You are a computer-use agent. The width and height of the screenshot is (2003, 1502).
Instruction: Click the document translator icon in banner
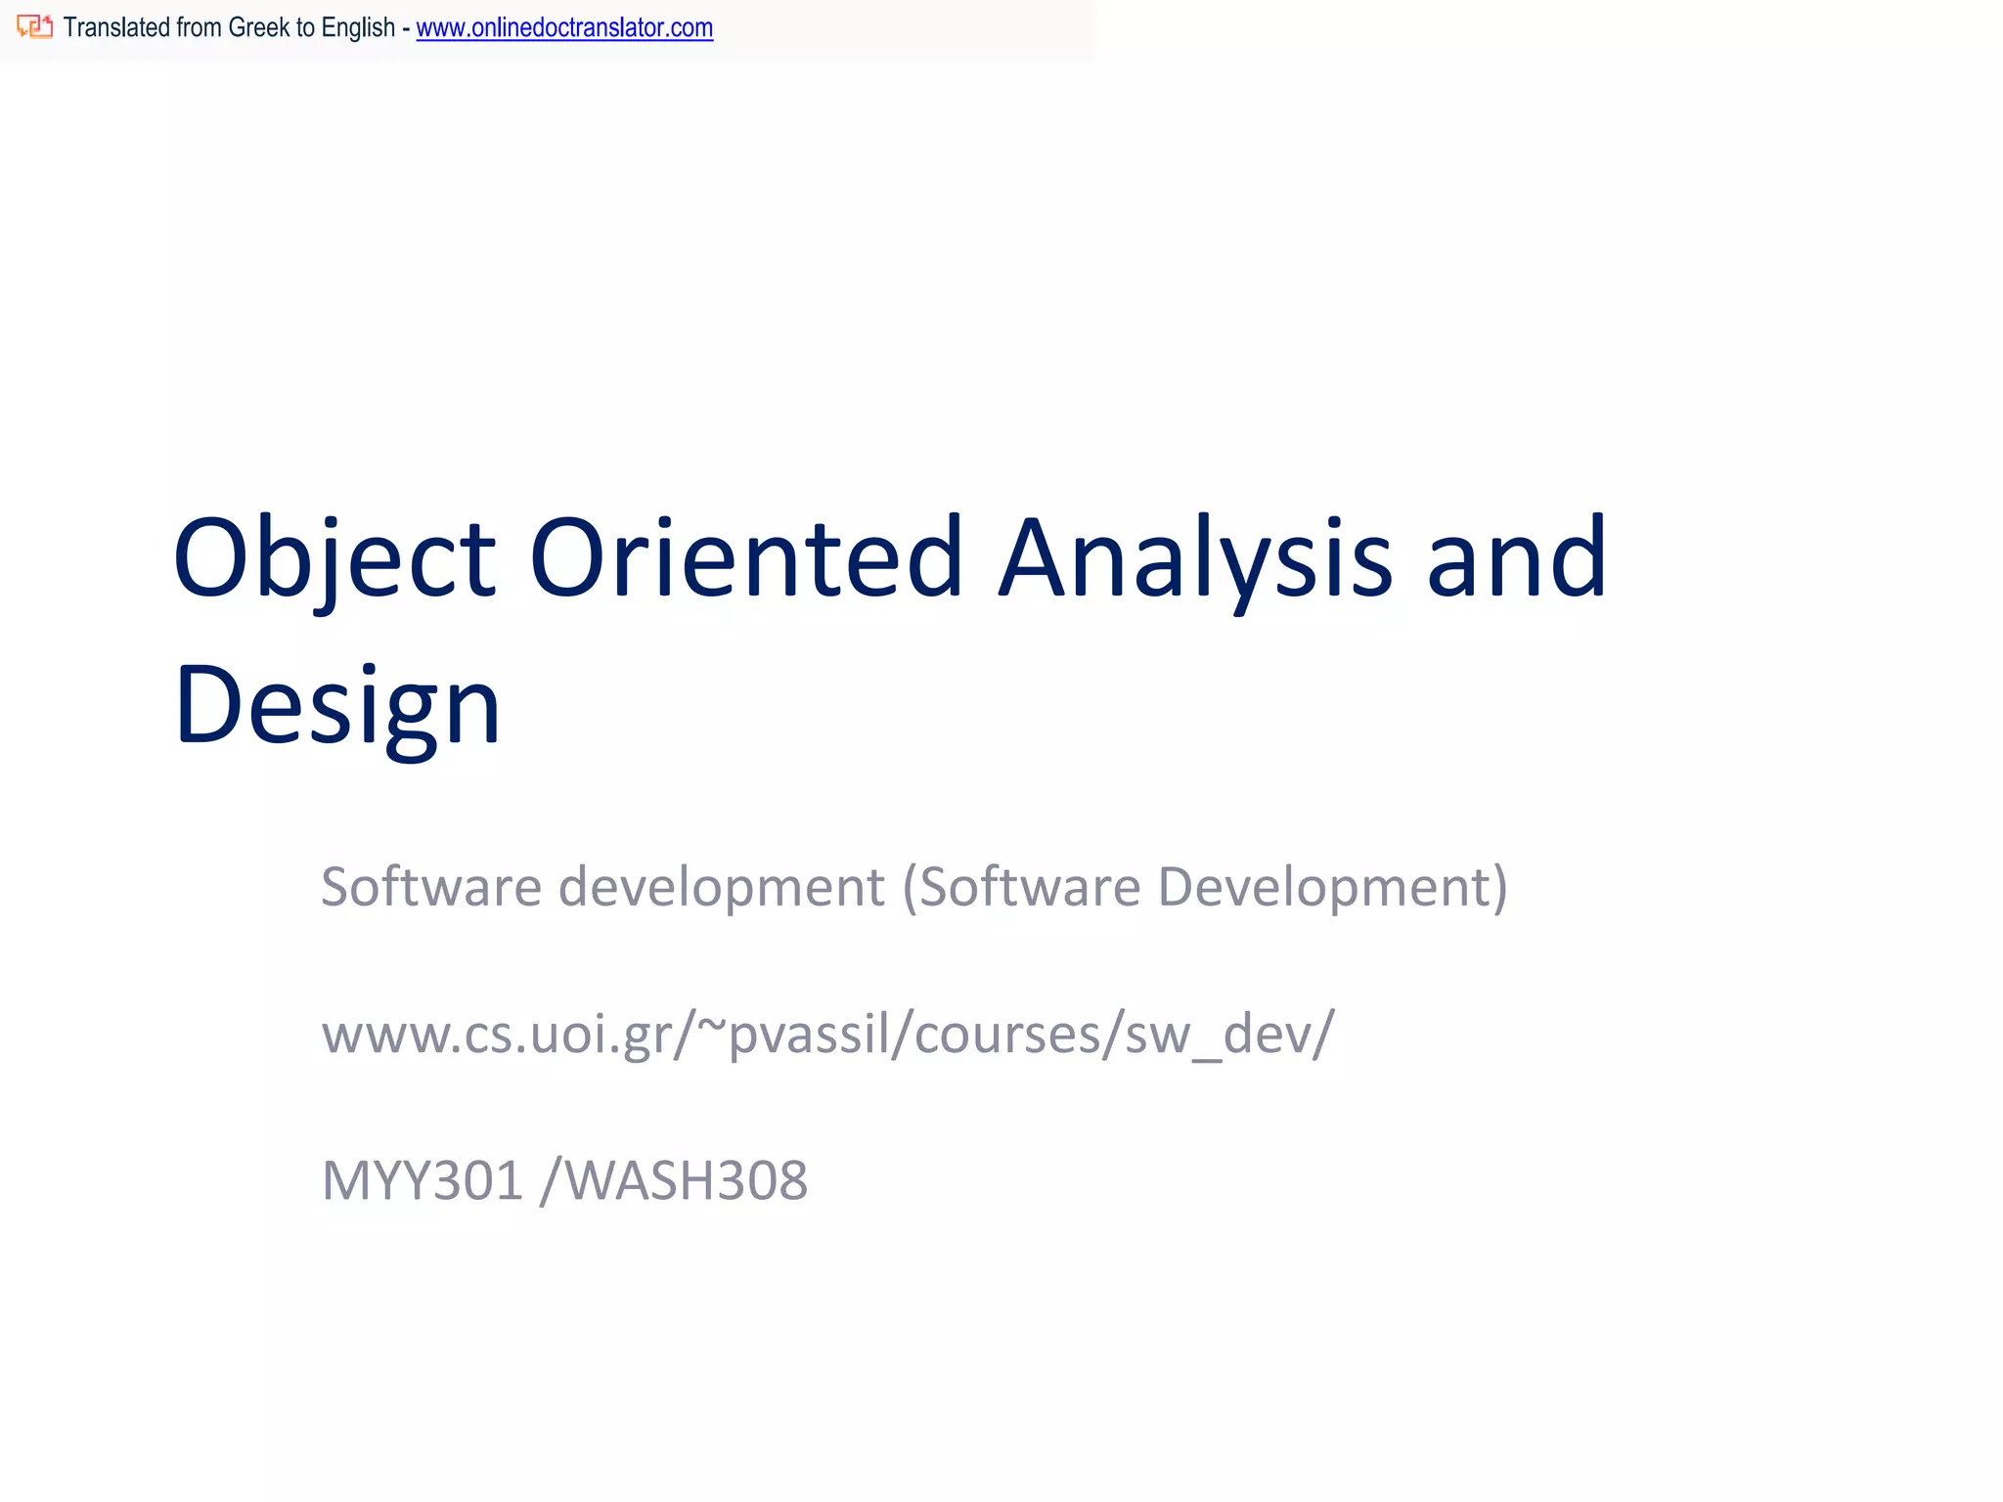click(x=34, y=27)
